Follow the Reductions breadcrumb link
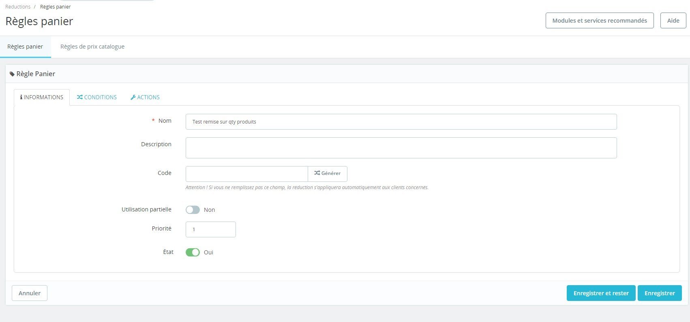Viewport: 690px width, 322px height. pos(18,7)
